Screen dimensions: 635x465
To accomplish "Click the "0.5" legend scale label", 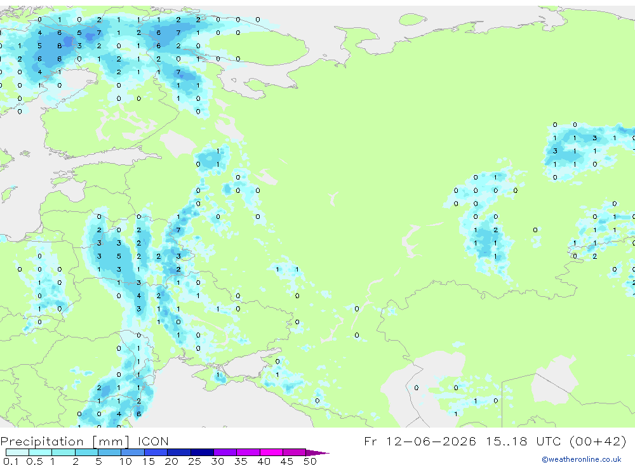I will [35, 461].
